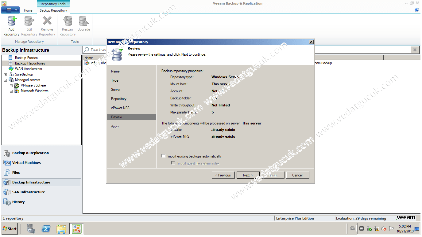Click the SAN Infrastructure icon
The width and height of the screenshot is (422, 237).
click(x=7, y=192)
